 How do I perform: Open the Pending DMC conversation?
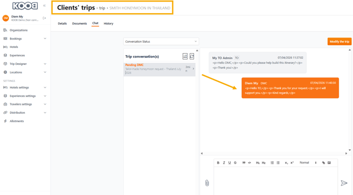[x=160, y=69]
